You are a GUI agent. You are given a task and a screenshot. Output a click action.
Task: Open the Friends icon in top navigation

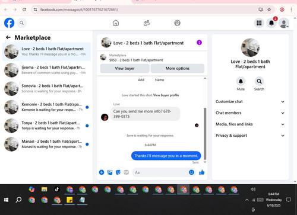pos(147,23)
